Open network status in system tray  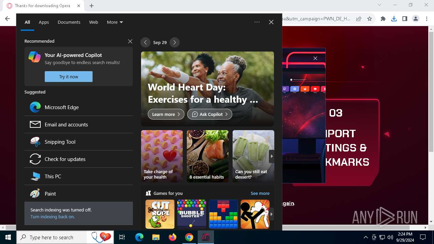[x=382, y=237]
